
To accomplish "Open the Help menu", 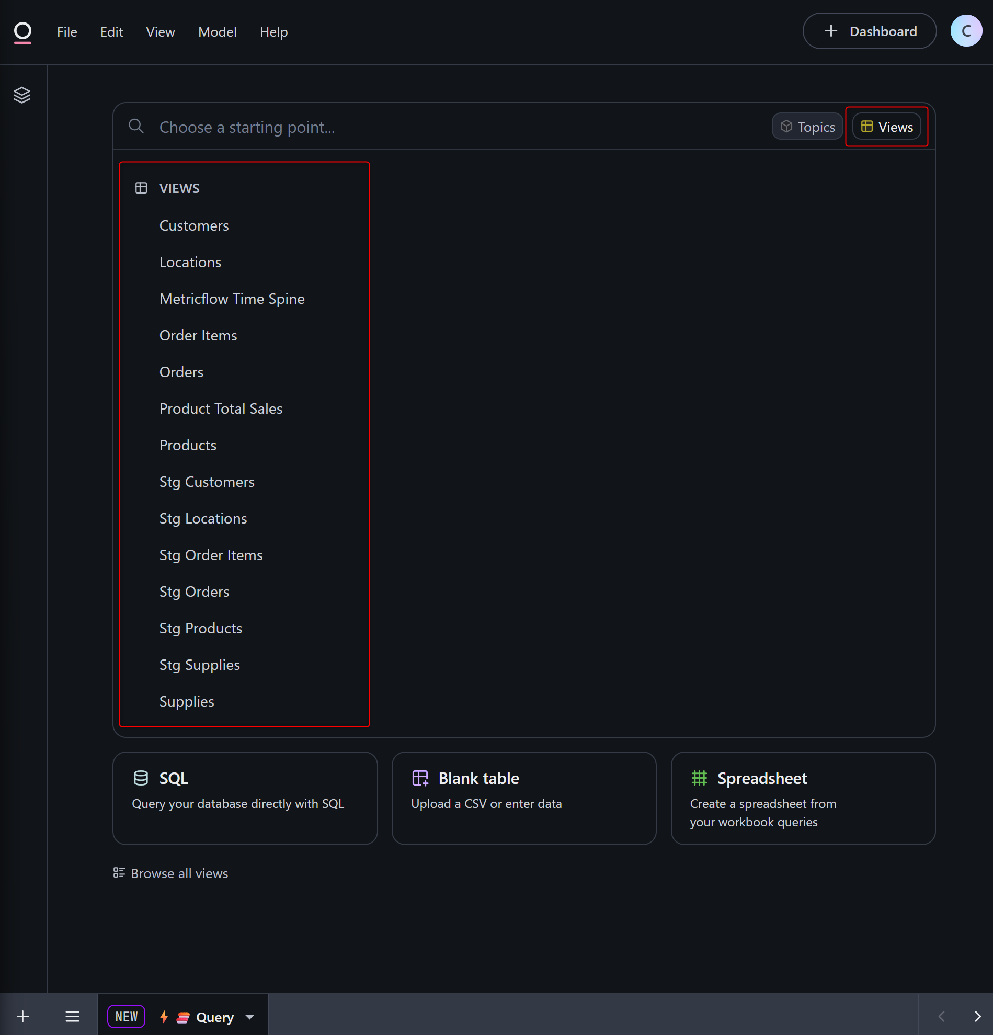I will click(x=273, y=32).
